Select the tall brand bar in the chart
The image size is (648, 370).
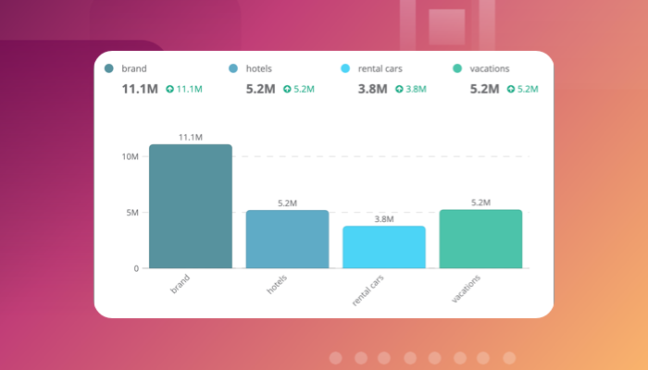(x=191, y=206)
